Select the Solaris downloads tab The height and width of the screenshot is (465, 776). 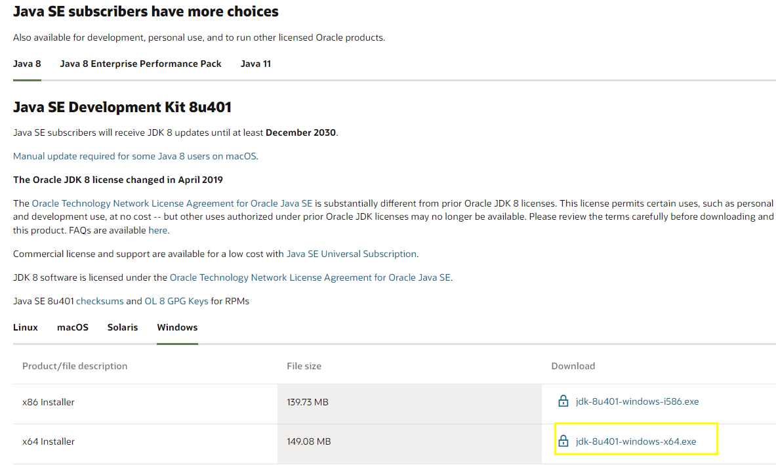coord(123,327)
